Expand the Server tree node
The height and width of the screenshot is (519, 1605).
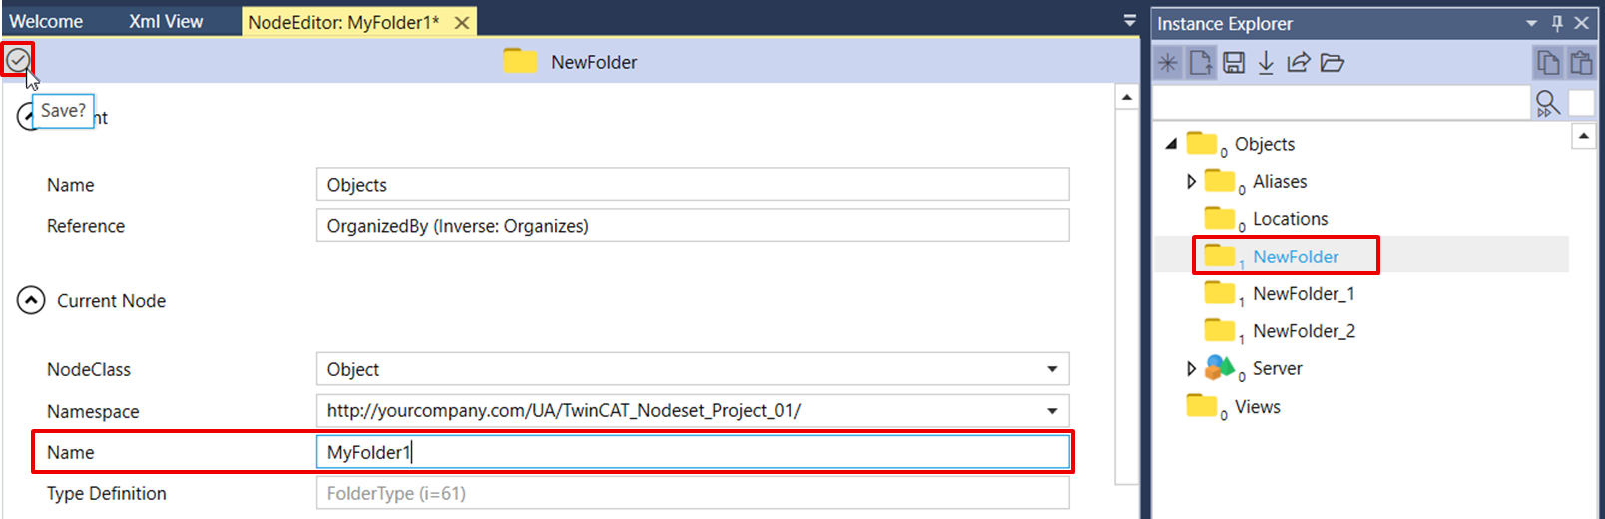point(1191,368)
